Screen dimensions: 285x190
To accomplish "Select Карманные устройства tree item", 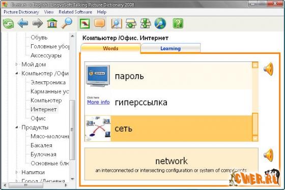I will point(50,91).
